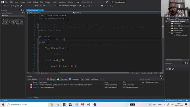Open Property Pages wrench icon

point(173,69)
